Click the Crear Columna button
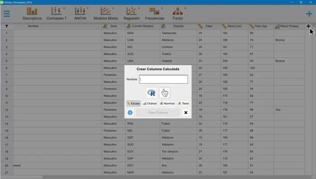Viewport: 316px width, 179px height. 158,113
